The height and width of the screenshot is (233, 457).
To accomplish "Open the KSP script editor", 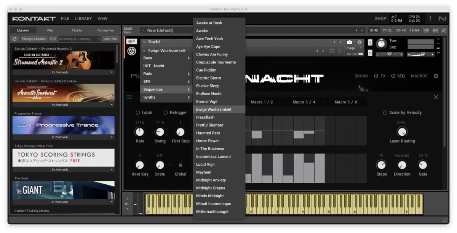I will (x=426, y=30).
